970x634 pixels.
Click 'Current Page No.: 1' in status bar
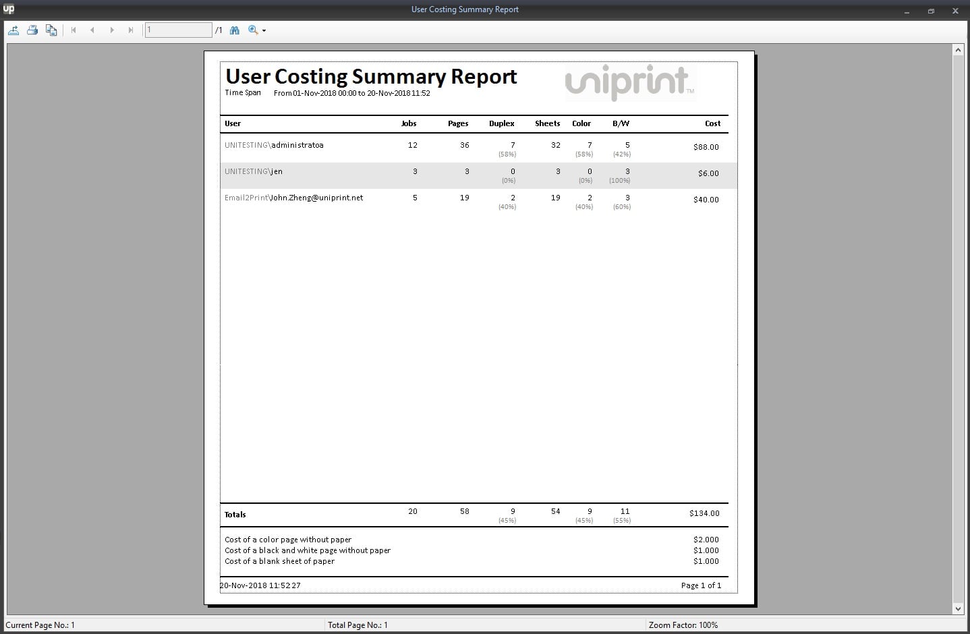(40, 625)
